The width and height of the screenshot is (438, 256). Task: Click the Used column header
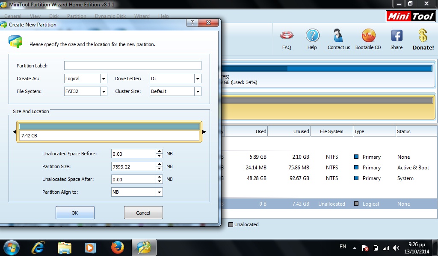246,131
